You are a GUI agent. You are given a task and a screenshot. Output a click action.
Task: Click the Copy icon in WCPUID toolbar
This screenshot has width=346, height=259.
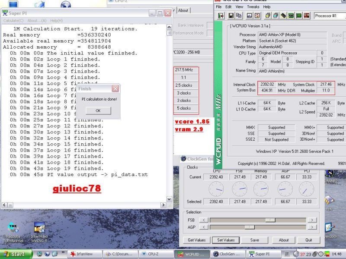click(239, 16)
